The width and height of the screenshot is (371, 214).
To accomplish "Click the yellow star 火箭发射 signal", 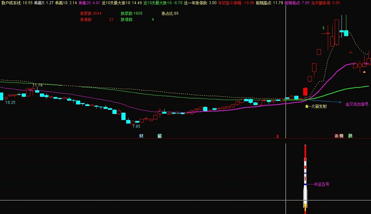I will pos(307,106).
